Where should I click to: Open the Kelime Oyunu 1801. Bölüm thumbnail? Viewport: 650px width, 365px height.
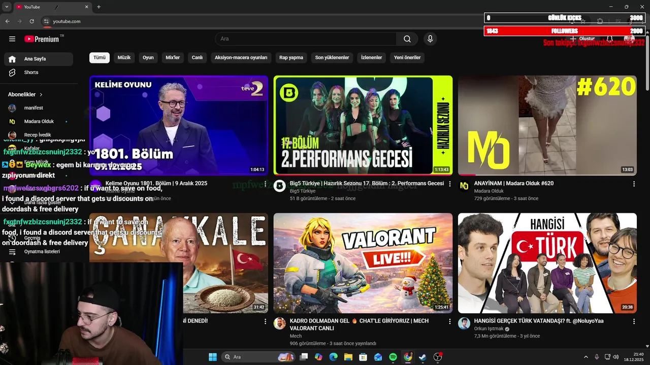pos(179,125)
